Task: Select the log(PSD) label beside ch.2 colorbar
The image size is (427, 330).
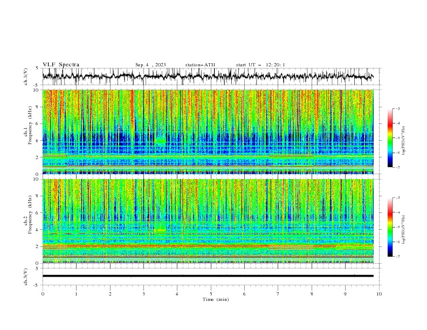Action: 404,230
